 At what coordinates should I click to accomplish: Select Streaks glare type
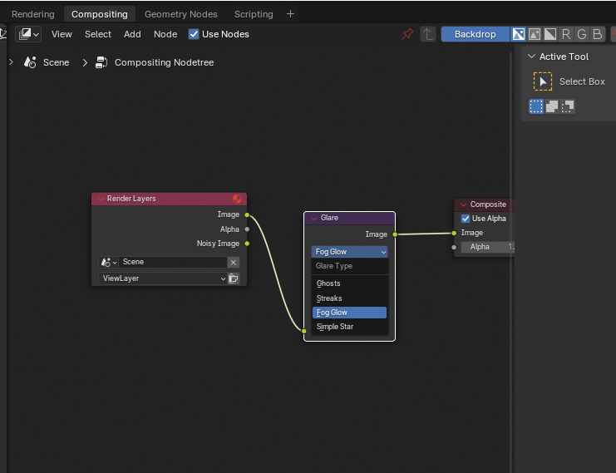tap(350, 298)
